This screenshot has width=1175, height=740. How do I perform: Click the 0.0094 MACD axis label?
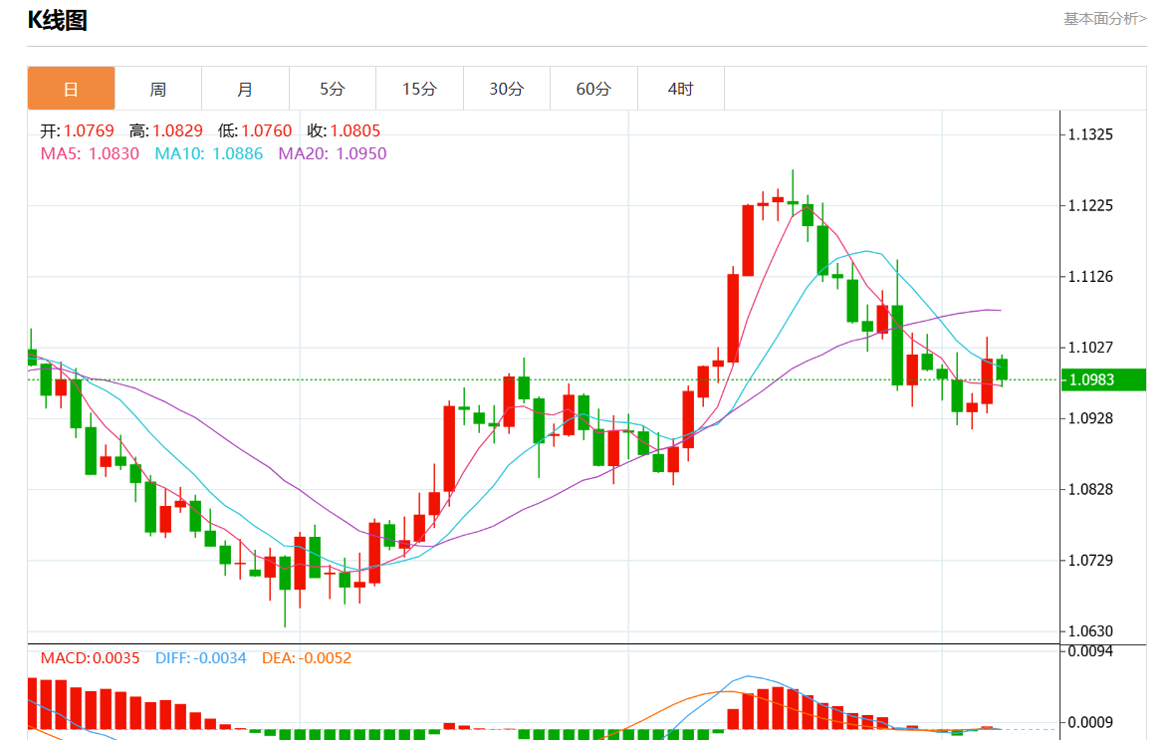point(1090,651)
